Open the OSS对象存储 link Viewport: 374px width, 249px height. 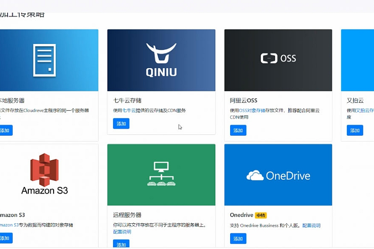pos(252,110)
